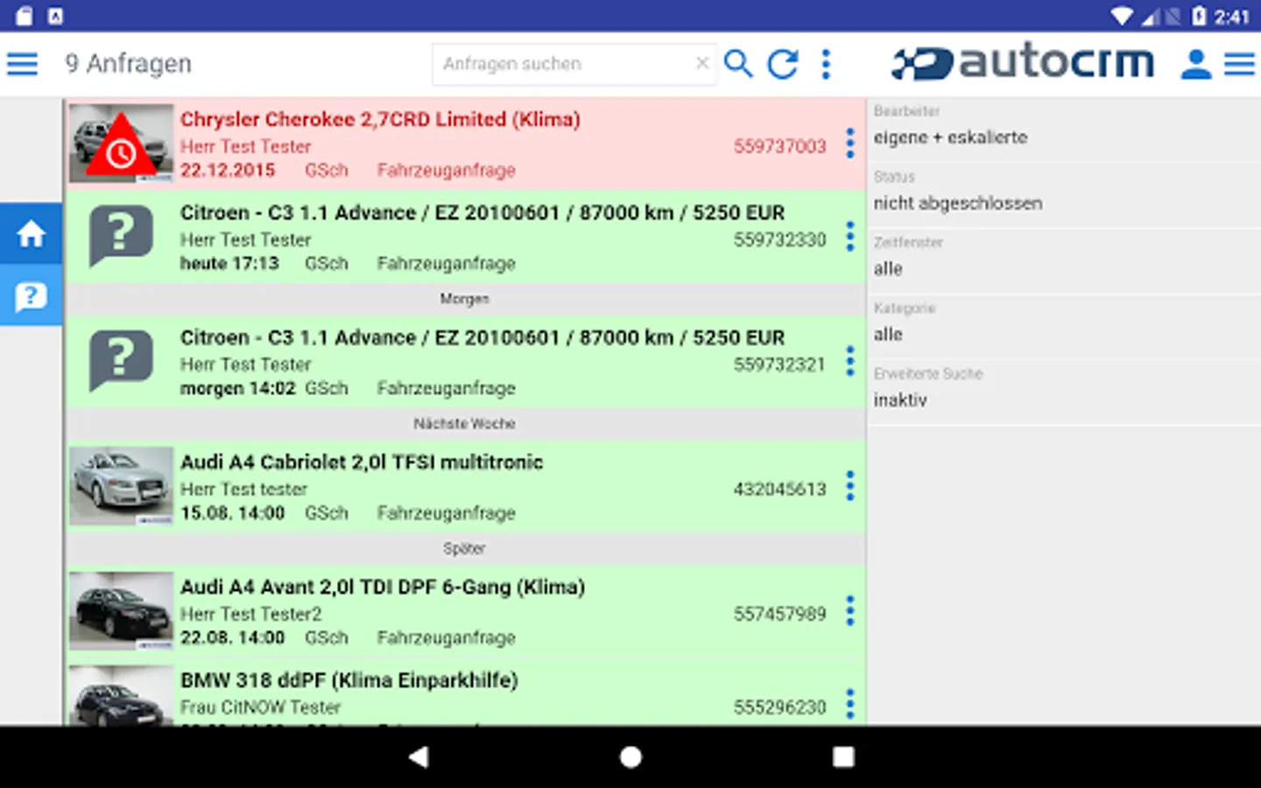
Task: Select the Anfragen question-bubble sidebar tab
Action: point(32,296)
